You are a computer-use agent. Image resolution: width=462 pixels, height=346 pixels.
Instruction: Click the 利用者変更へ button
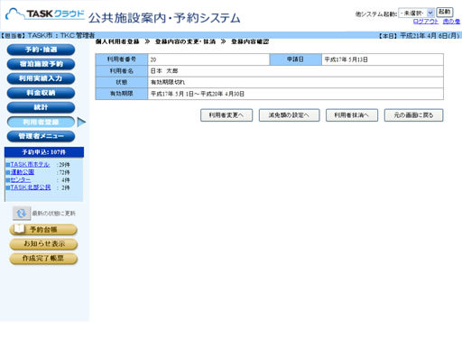click(x=226, y=115)
